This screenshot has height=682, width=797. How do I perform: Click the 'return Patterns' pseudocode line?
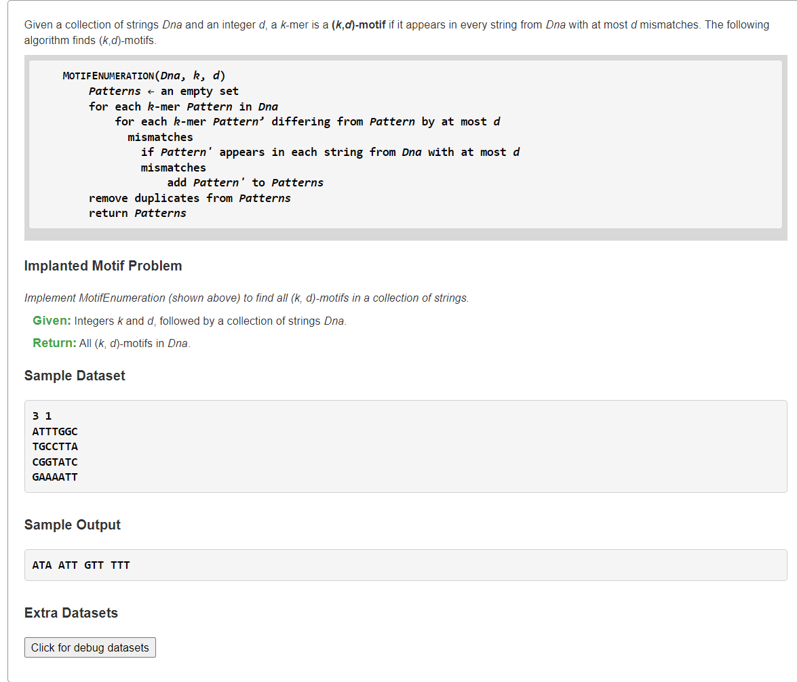(x=138, y=214)
